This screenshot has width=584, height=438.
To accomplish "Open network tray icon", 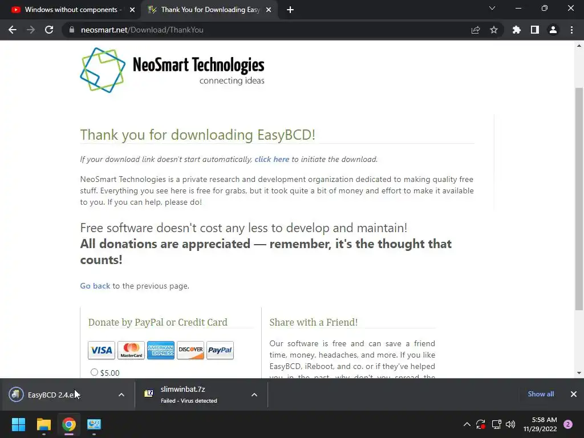I will [x=497, y=424].
